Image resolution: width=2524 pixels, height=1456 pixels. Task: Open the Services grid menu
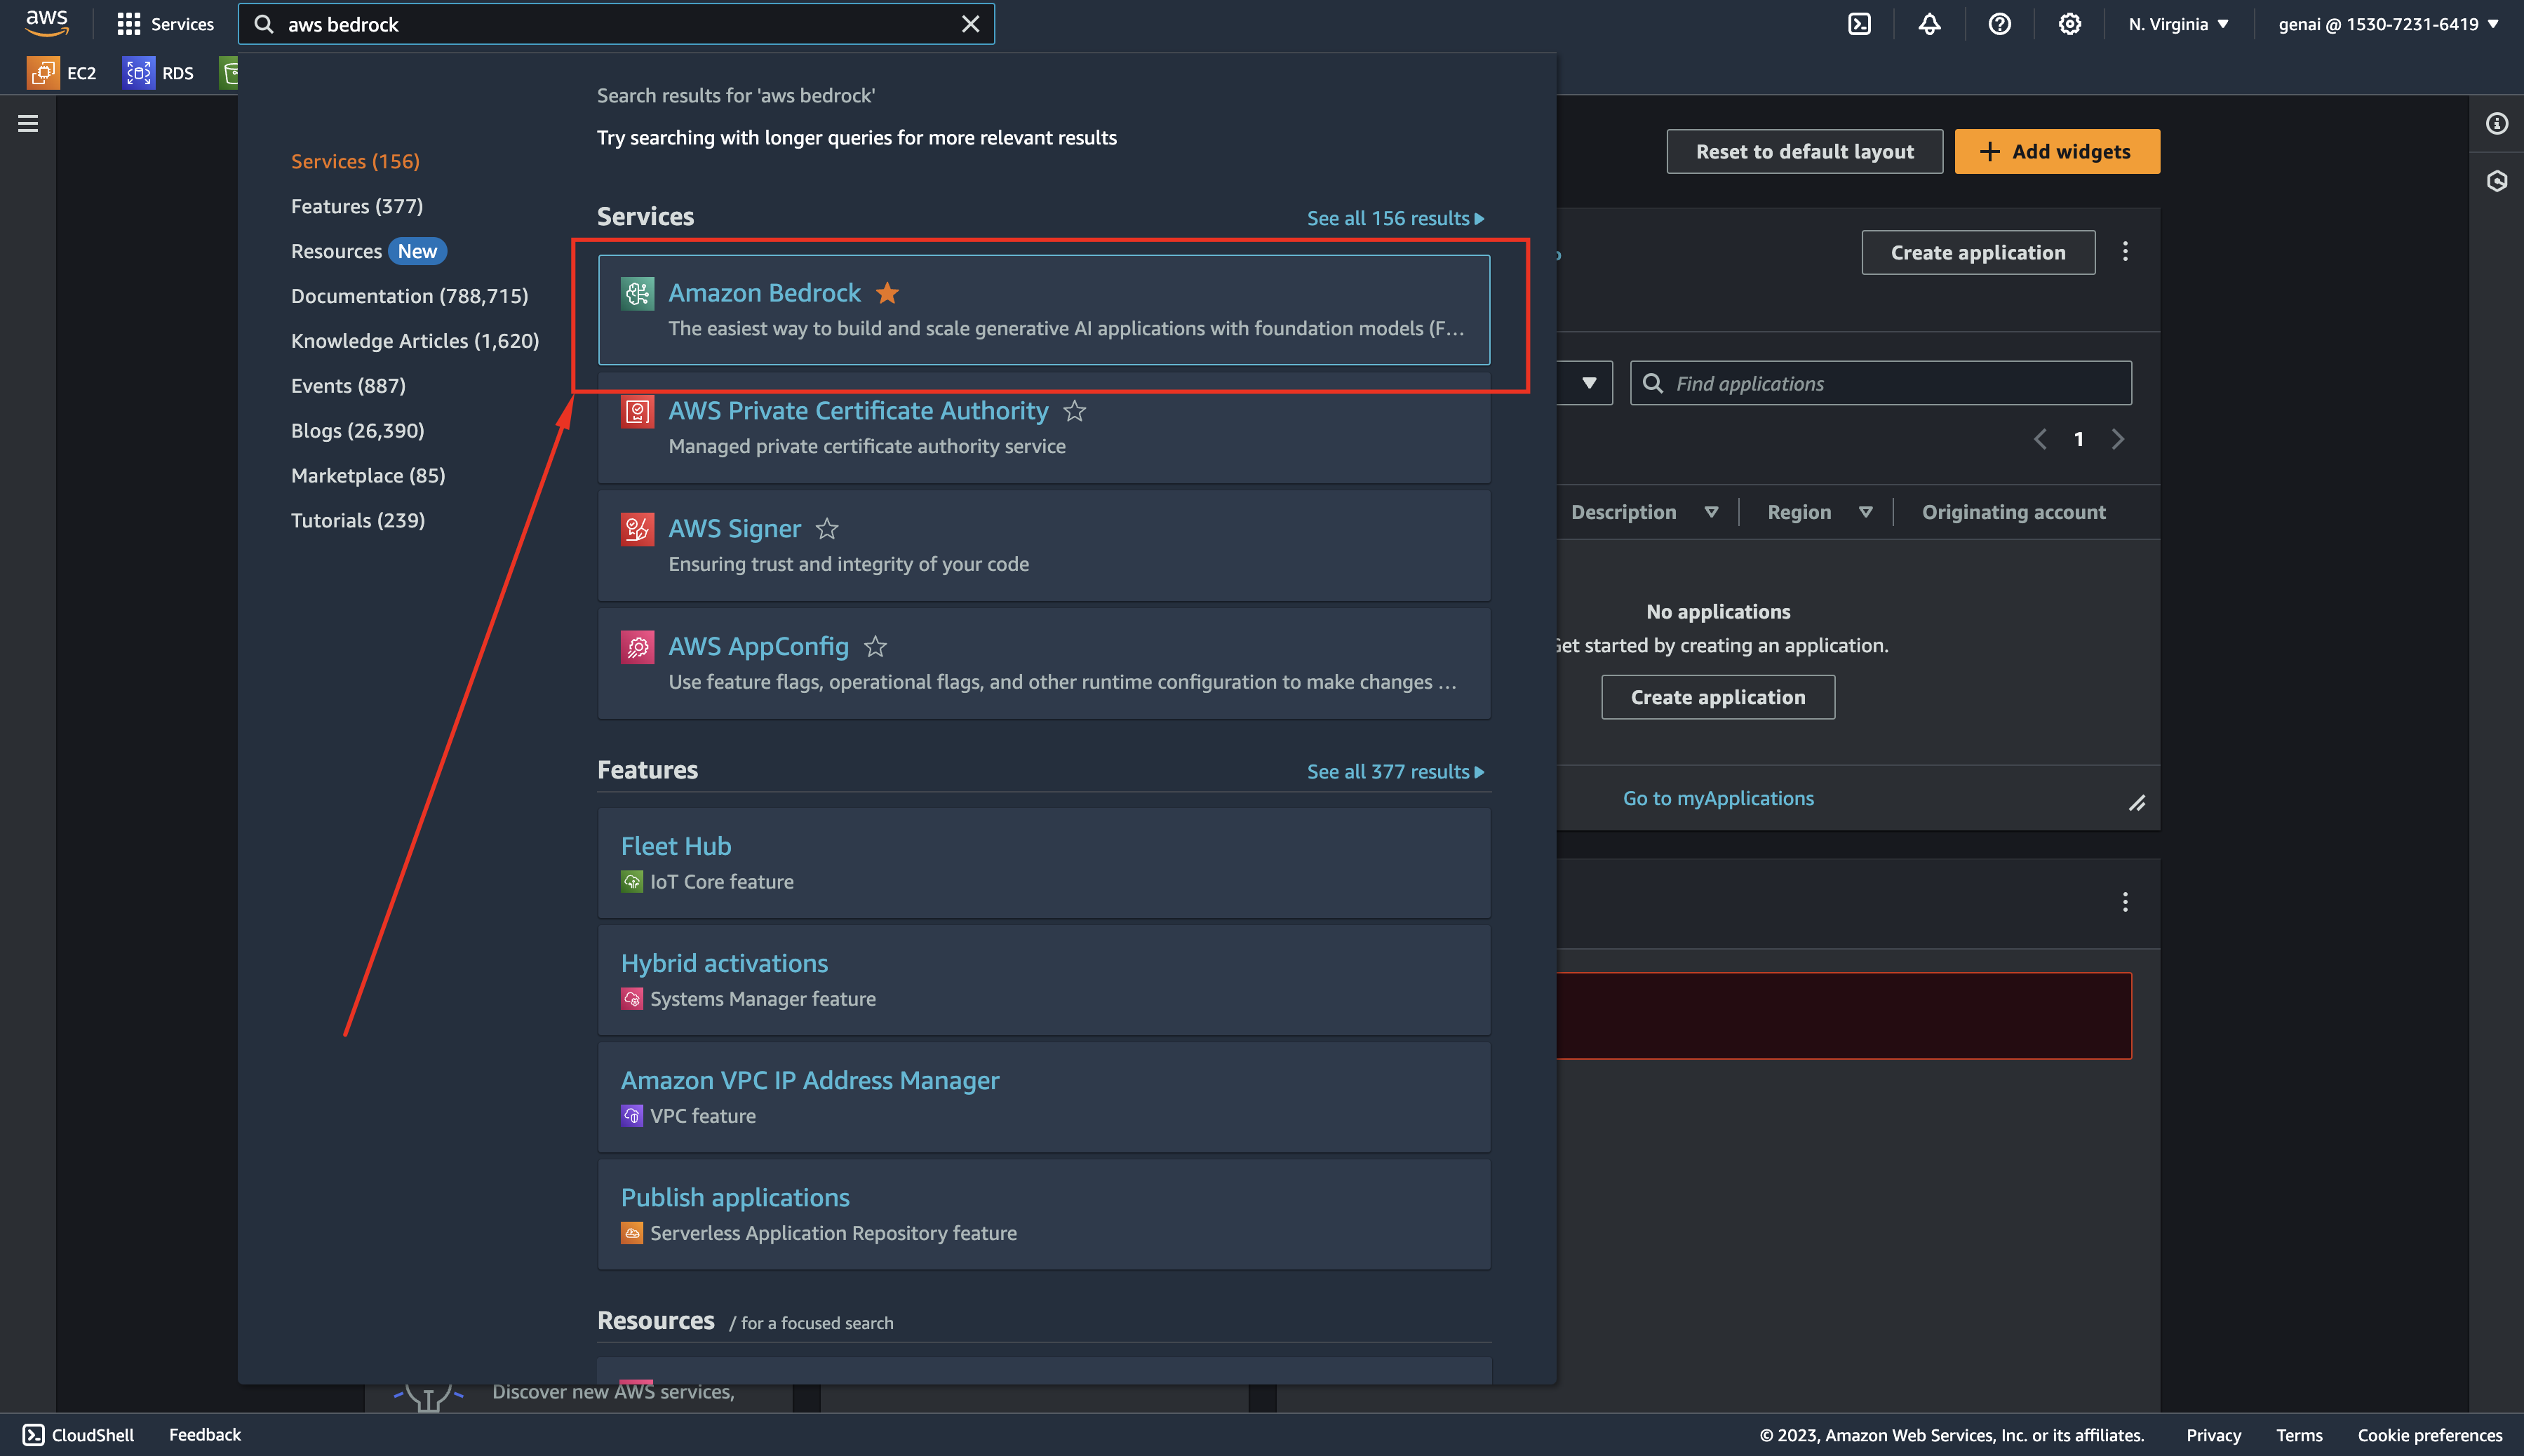(x=165, y=23)
